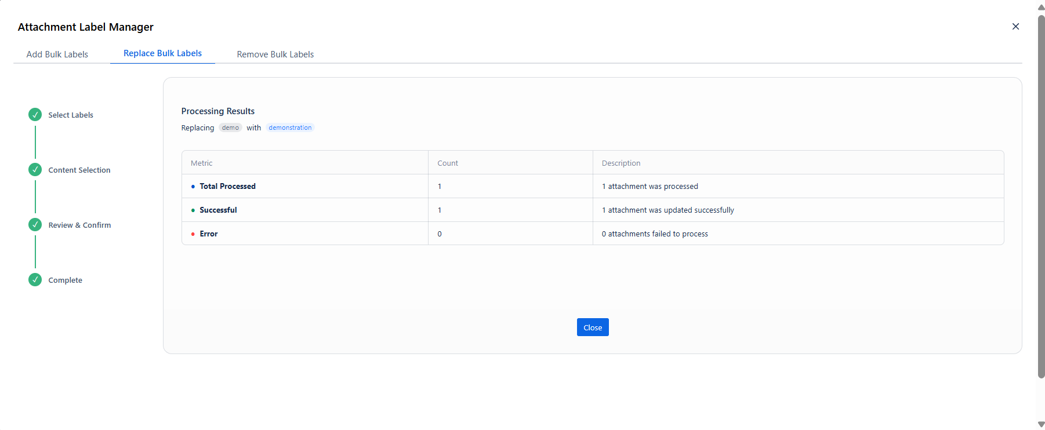Screen dimensions: 1045x430
Task: Click the demonstration label tag
Action: click(290, 127)
